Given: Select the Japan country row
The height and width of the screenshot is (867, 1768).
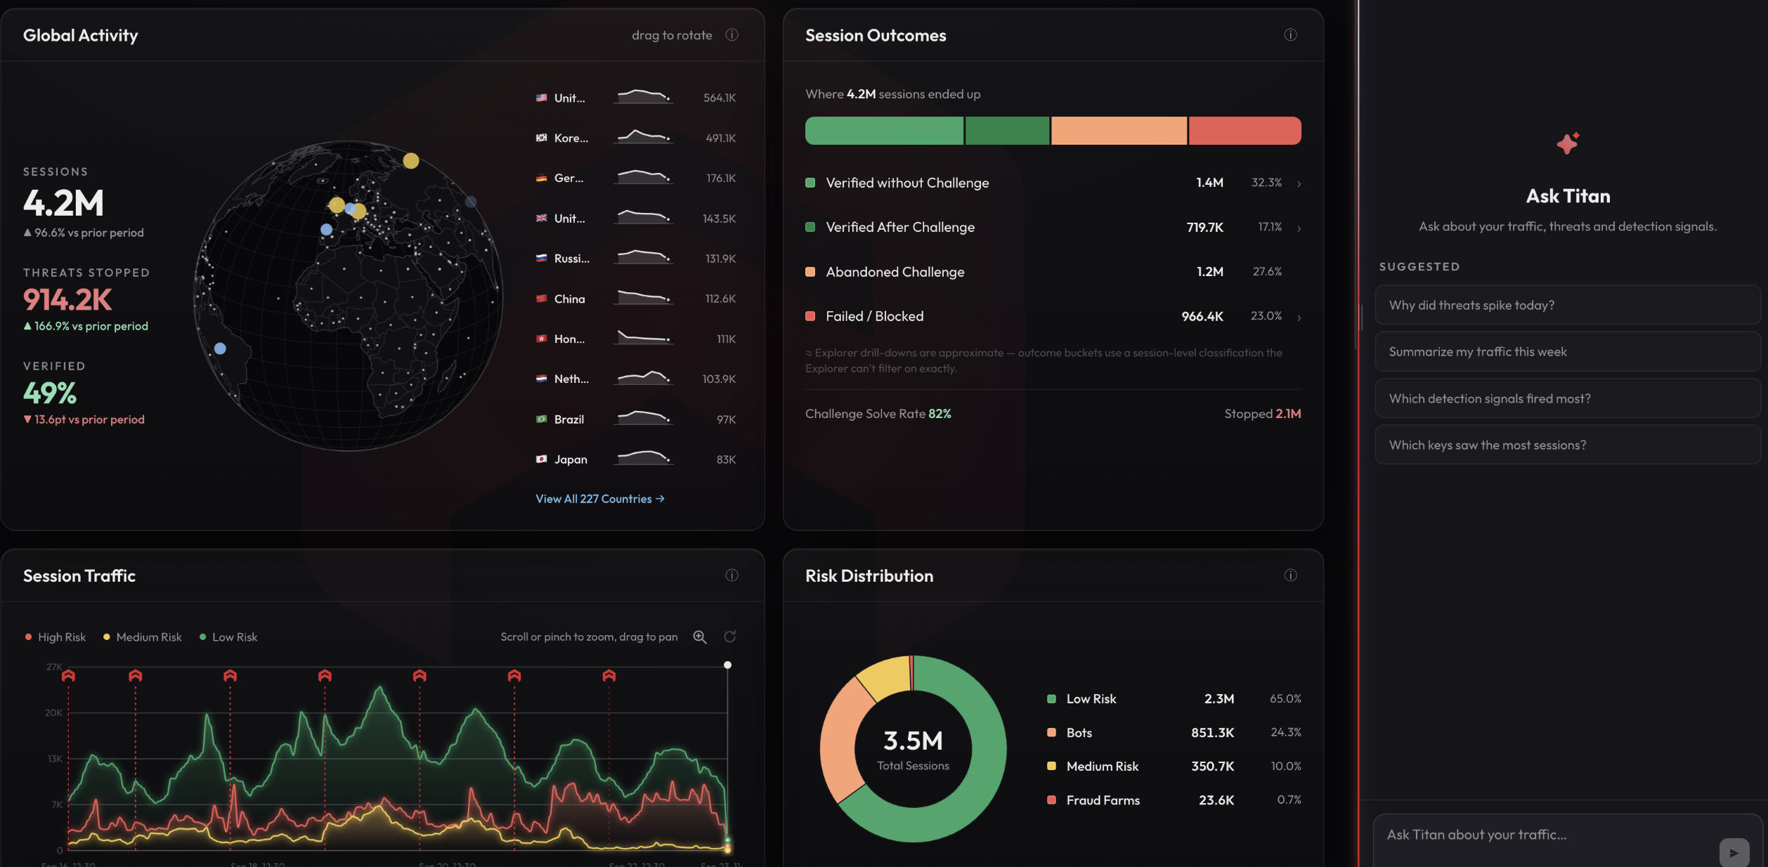Looking at the screenshot, I should coord(636,459).
